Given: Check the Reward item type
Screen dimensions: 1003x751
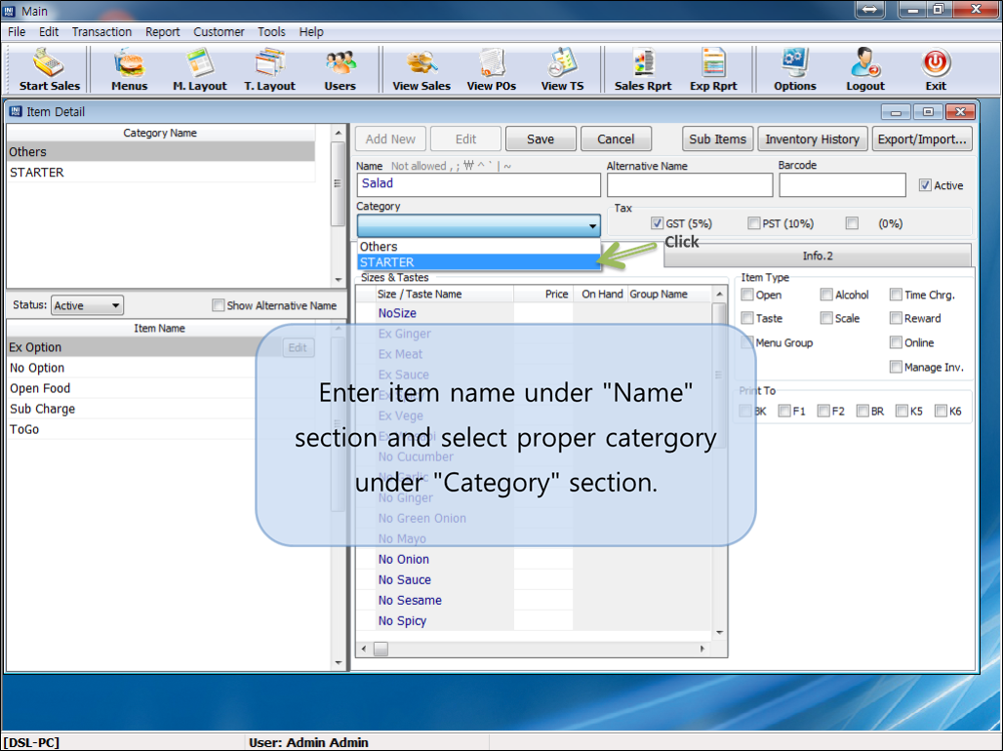Looking at the screenshot, I should 896,318.
